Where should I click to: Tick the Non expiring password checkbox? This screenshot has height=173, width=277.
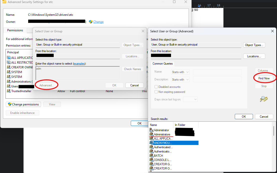[x=156, y=92]
